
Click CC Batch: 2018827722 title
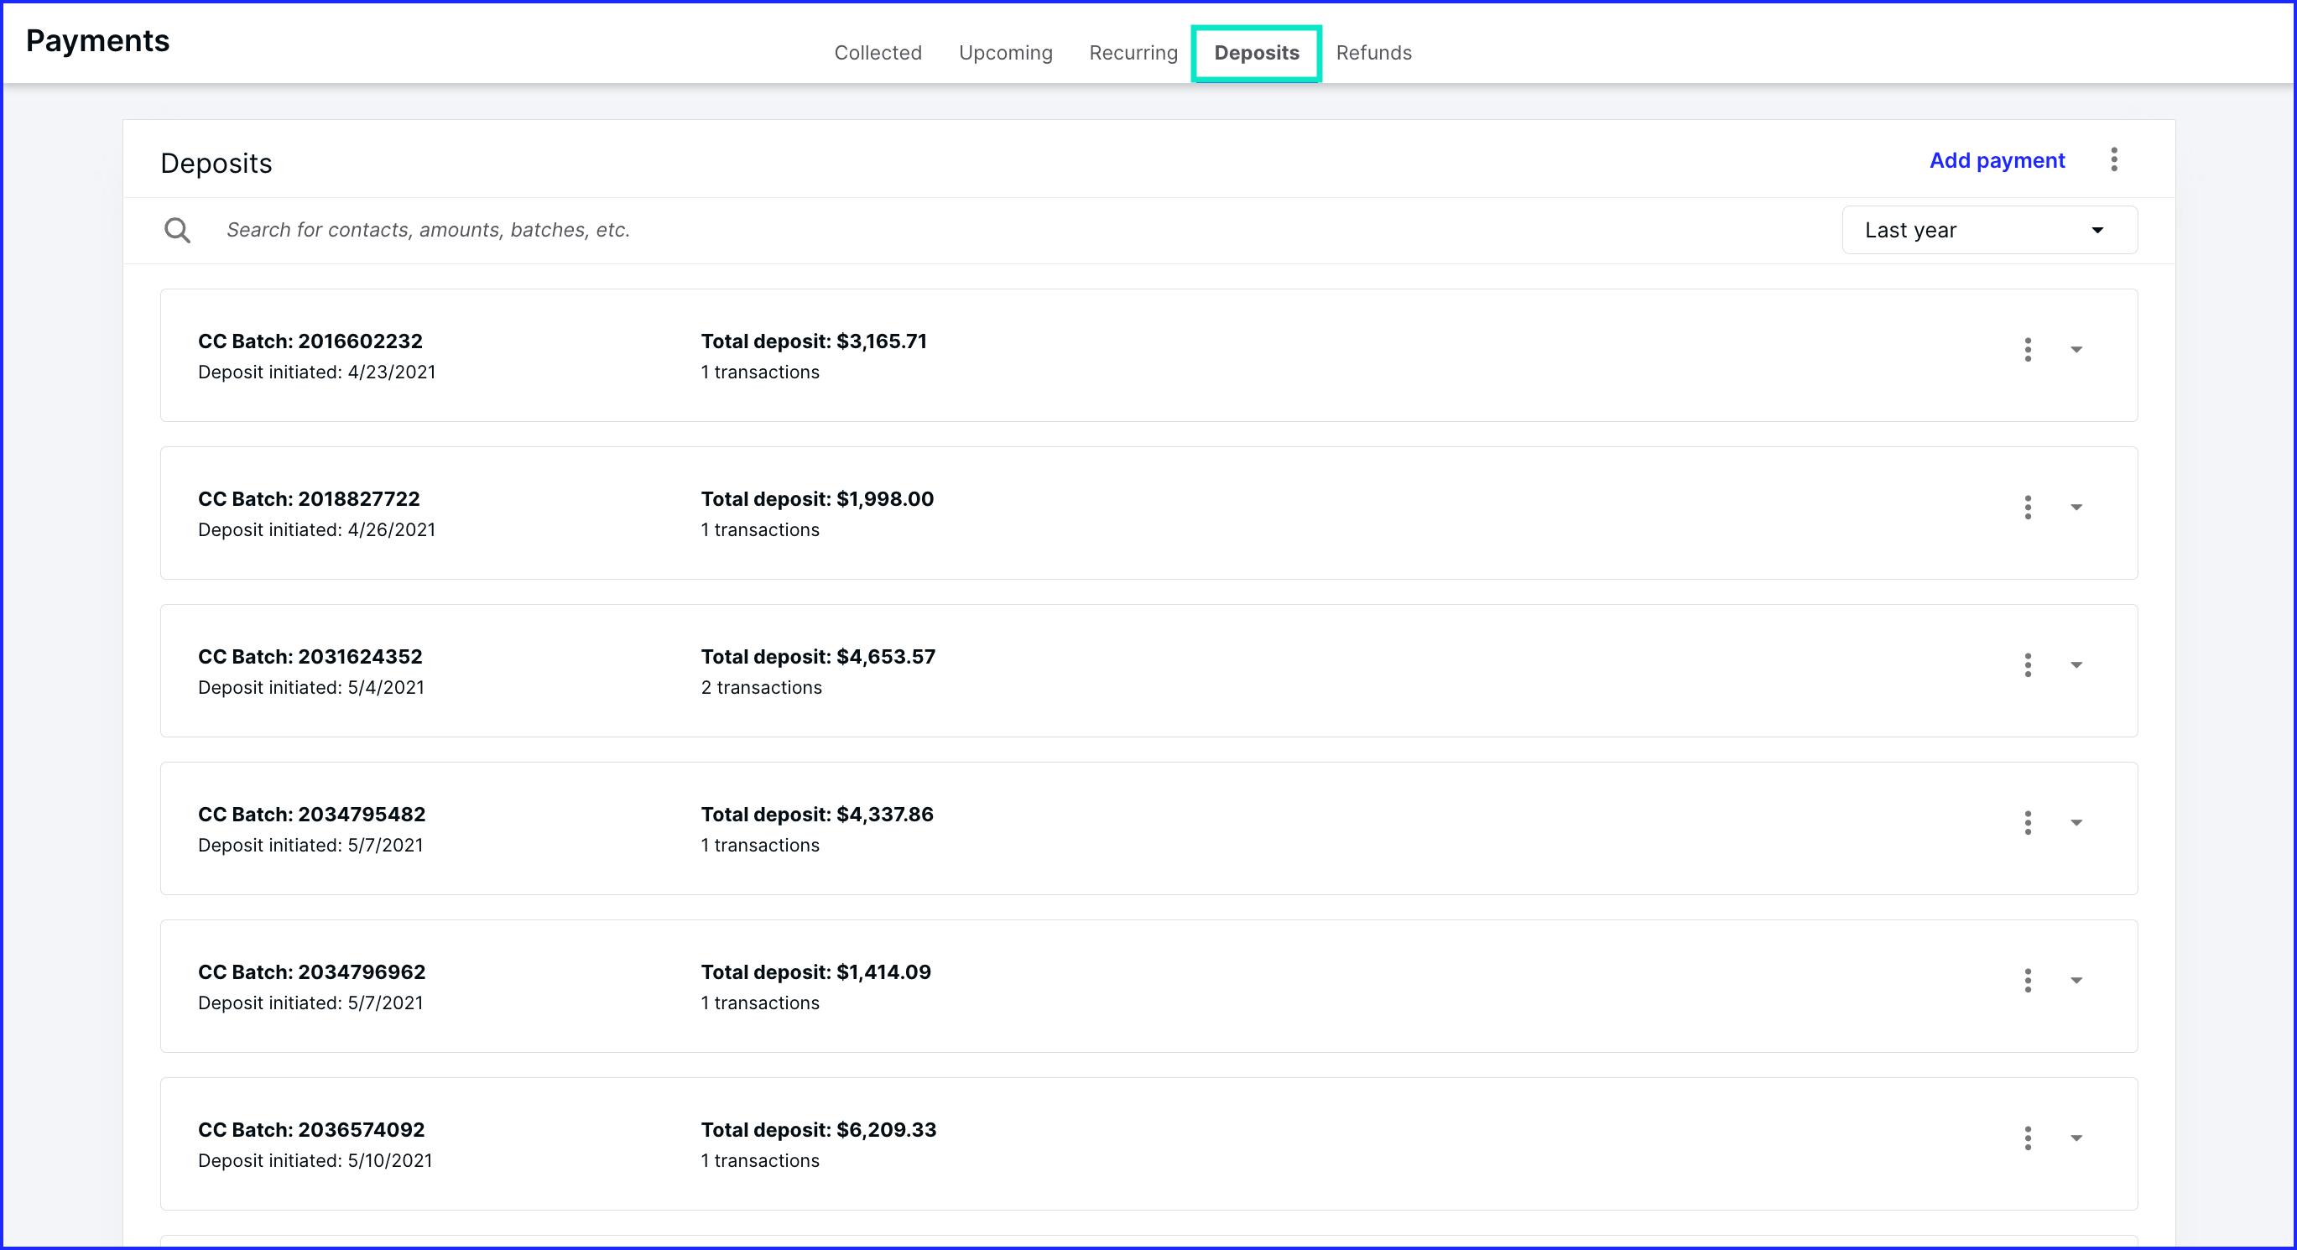(x=309, y=499)
